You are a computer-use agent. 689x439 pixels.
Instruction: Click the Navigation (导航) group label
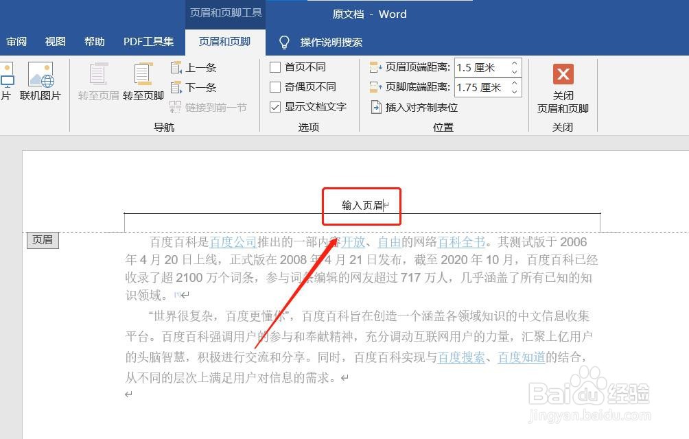(164, 128)
